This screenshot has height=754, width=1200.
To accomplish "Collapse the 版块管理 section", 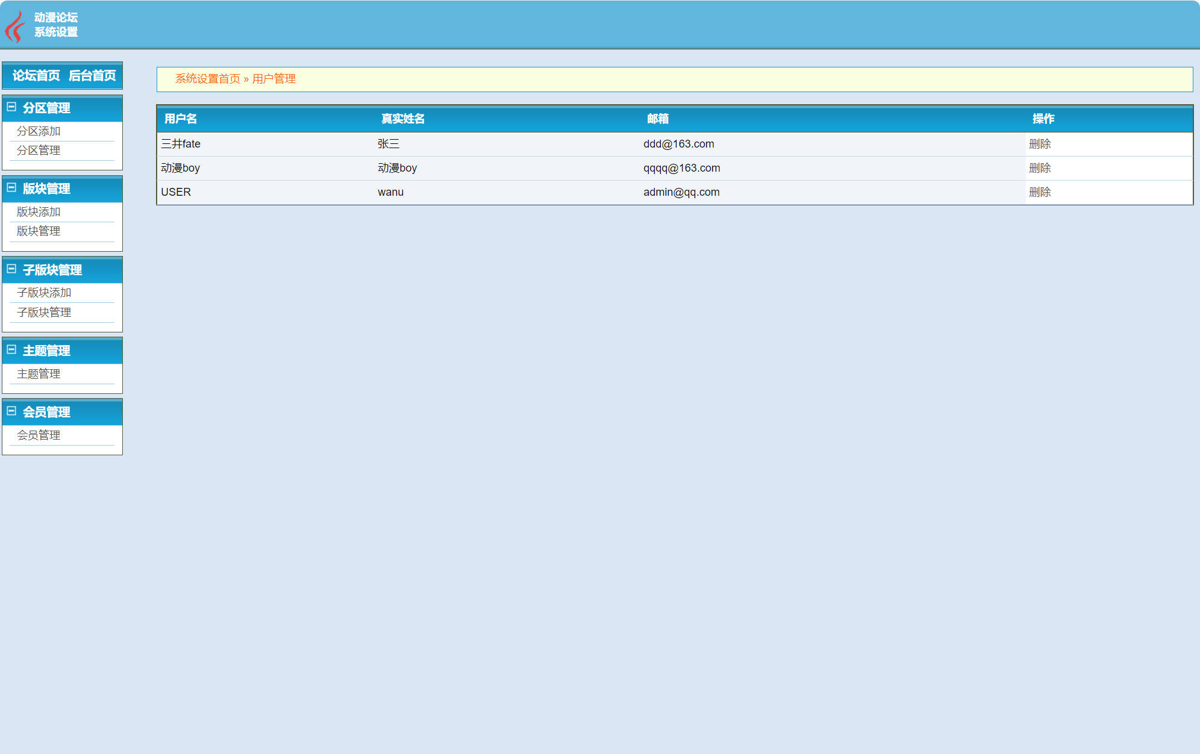I will [11, 188].
